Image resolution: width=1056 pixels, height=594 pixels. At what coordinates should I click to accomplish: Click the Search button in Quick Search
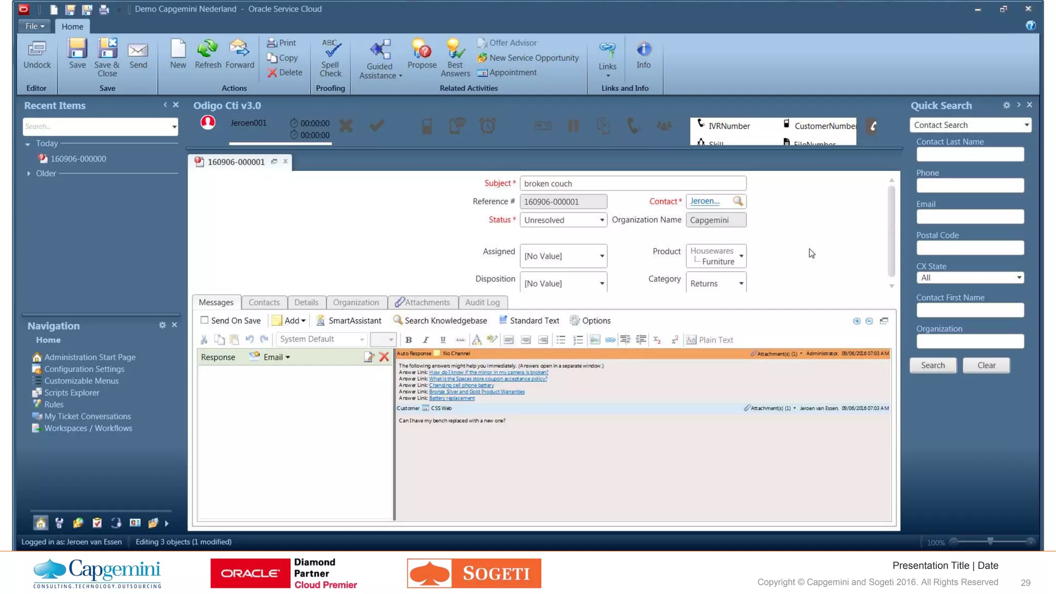(x=932, y=365)
